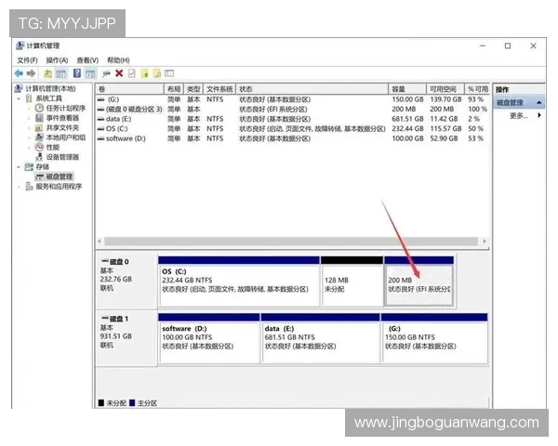558x446 pixels.
Task: Click the Properties checkmark sheet icon
Action: pyautogui.click(x=132, y=73)
